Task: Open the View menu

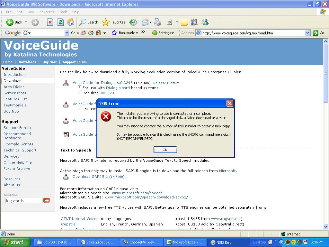Action: coord(31,12)
